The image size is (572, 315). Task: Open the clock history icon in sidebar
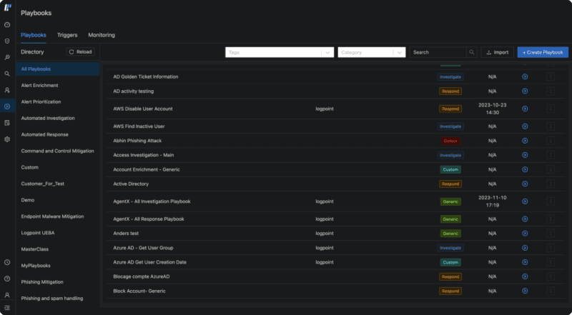coord(7,263)
